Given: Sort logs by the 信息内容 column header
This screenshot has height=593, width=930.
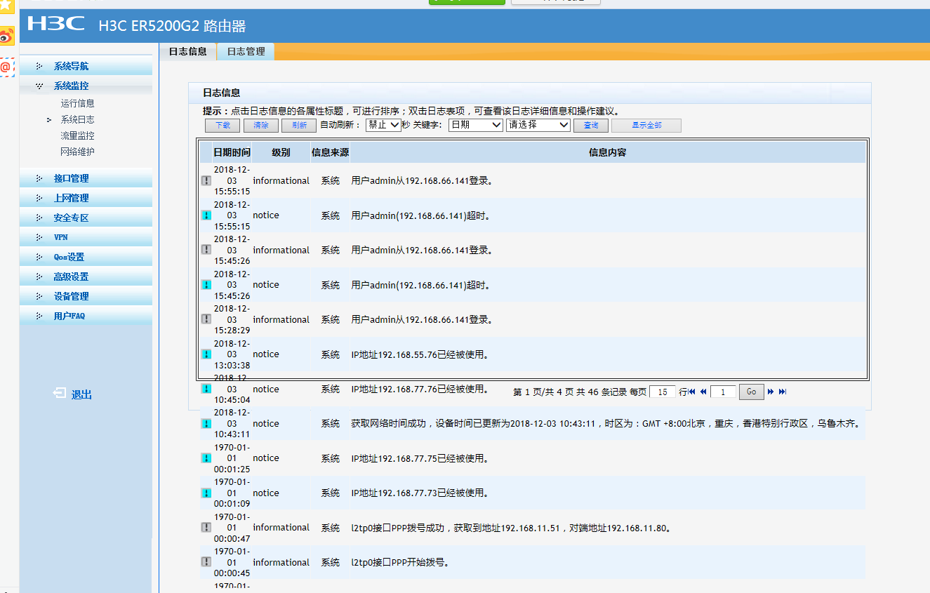Looking at the screenshot, I should click(x=608, y=152).
